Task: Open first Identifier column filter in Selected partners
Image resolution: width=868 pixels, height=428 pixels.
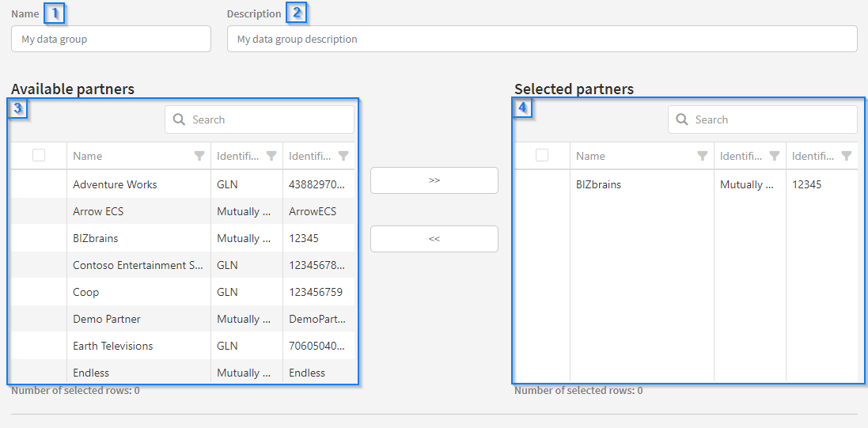Action: pos(775,156)
